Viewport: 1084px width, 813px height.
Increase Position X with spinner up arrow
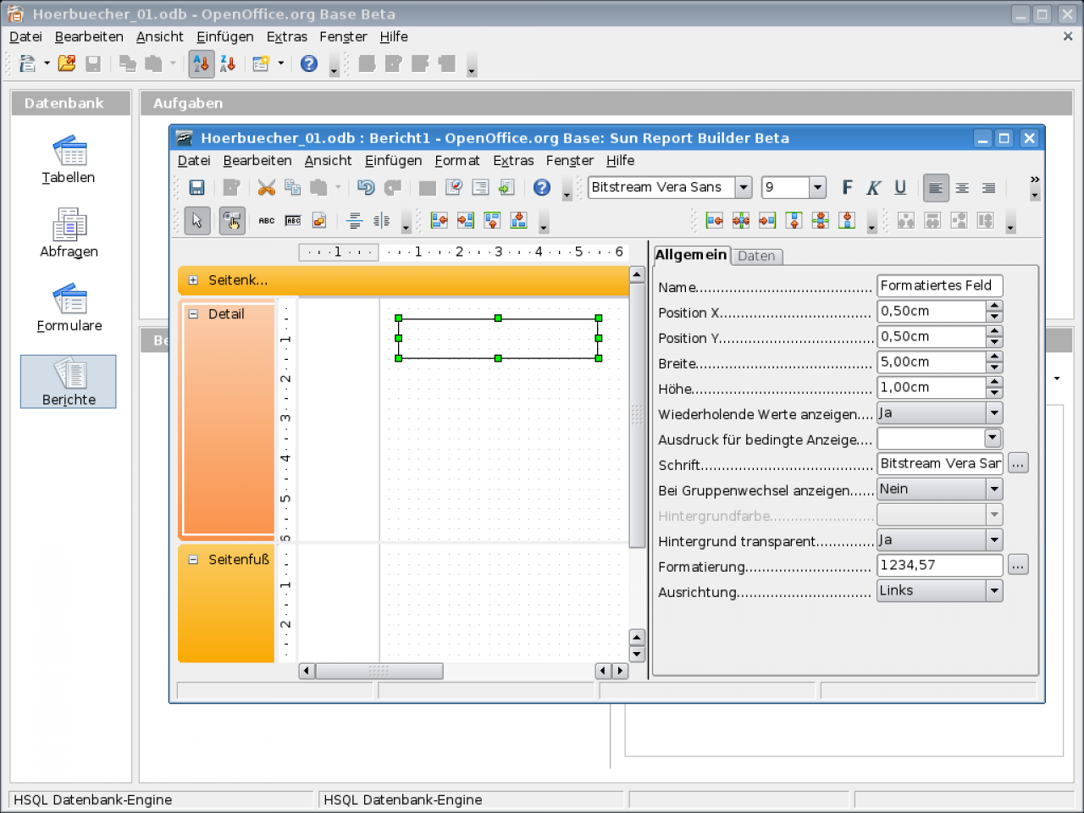995,306
